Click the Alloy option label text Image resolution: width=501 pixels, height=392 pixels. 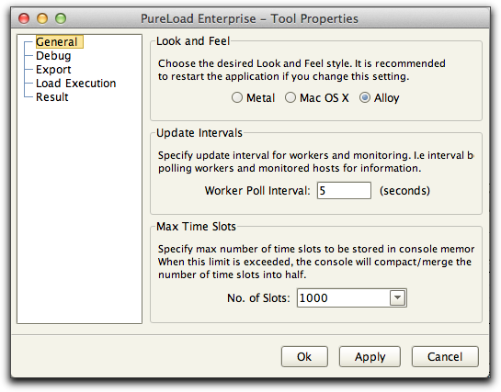point(387,98)
